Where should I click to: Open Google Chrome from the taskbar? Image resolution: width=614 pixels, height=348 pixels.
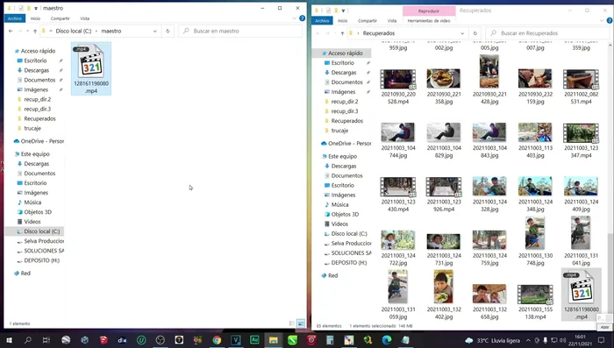click(x=217, y=340)
